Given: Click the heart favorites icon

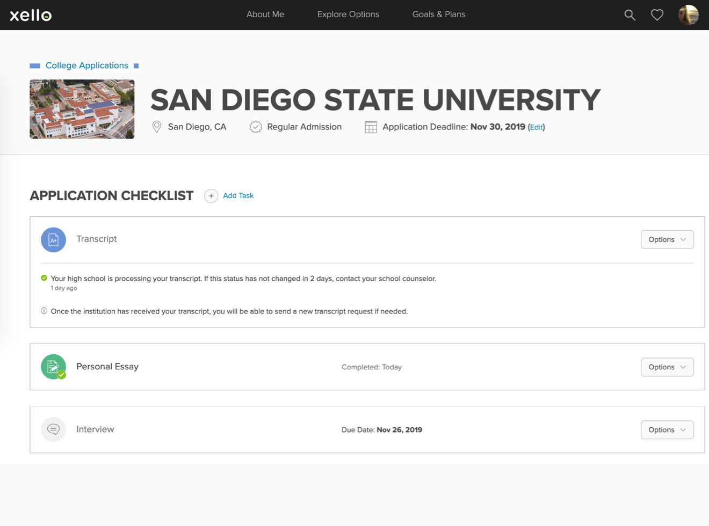Looking at the screenshot, I should click(x=657, y=15).
